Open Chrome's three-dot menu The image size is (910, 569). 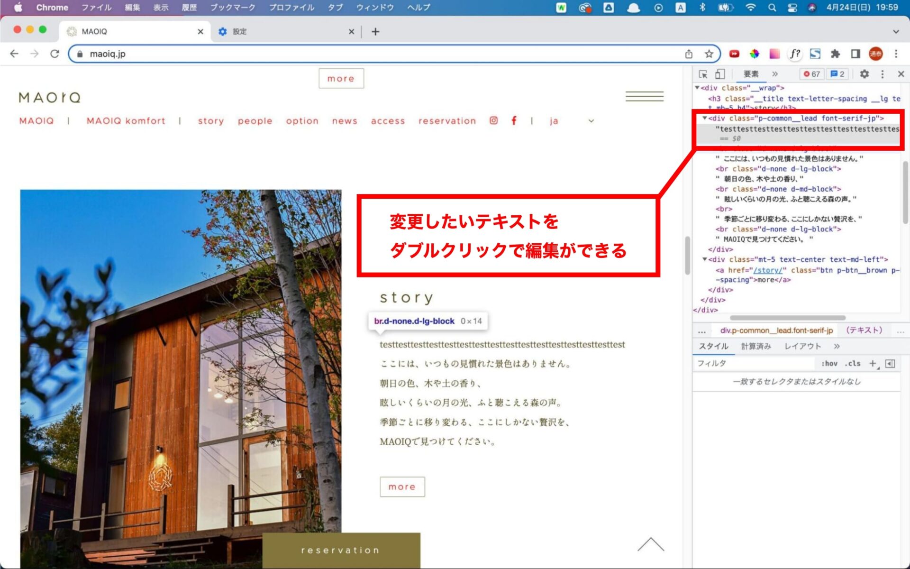pyautogui.click(x=896, y=54)
